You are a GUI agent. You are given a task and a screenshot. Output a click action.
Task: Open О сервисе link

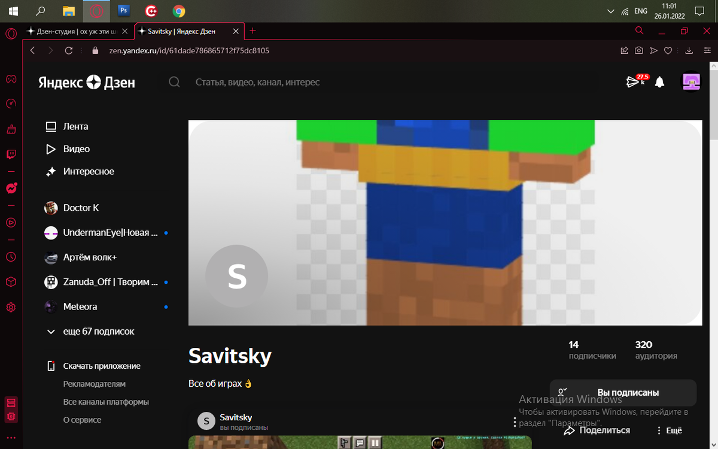(x=83, y=420)
